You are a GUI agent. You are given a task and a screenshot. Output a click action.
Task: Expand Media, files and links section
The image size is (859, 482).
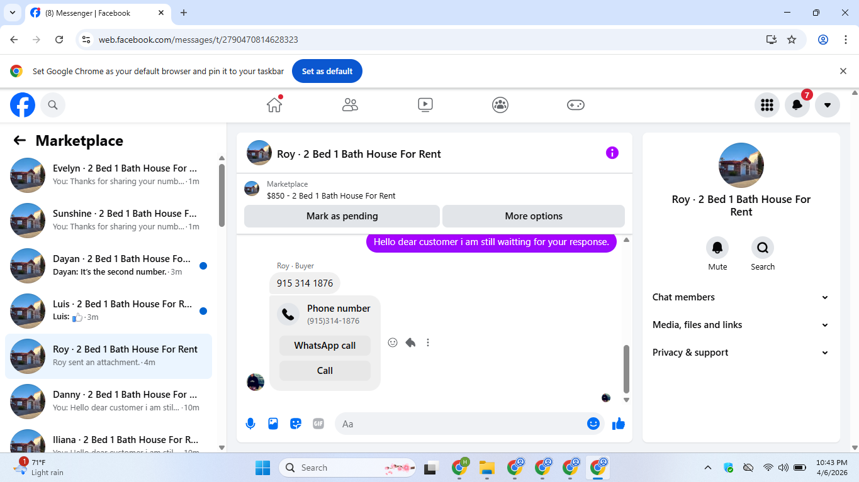[x=741, y=325]
